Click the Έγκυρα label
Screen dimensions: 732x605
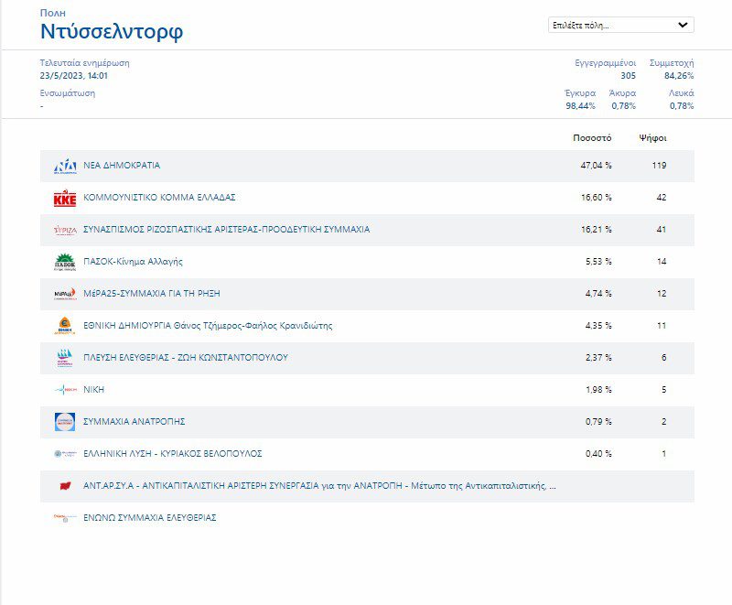(x=580, y=92)
